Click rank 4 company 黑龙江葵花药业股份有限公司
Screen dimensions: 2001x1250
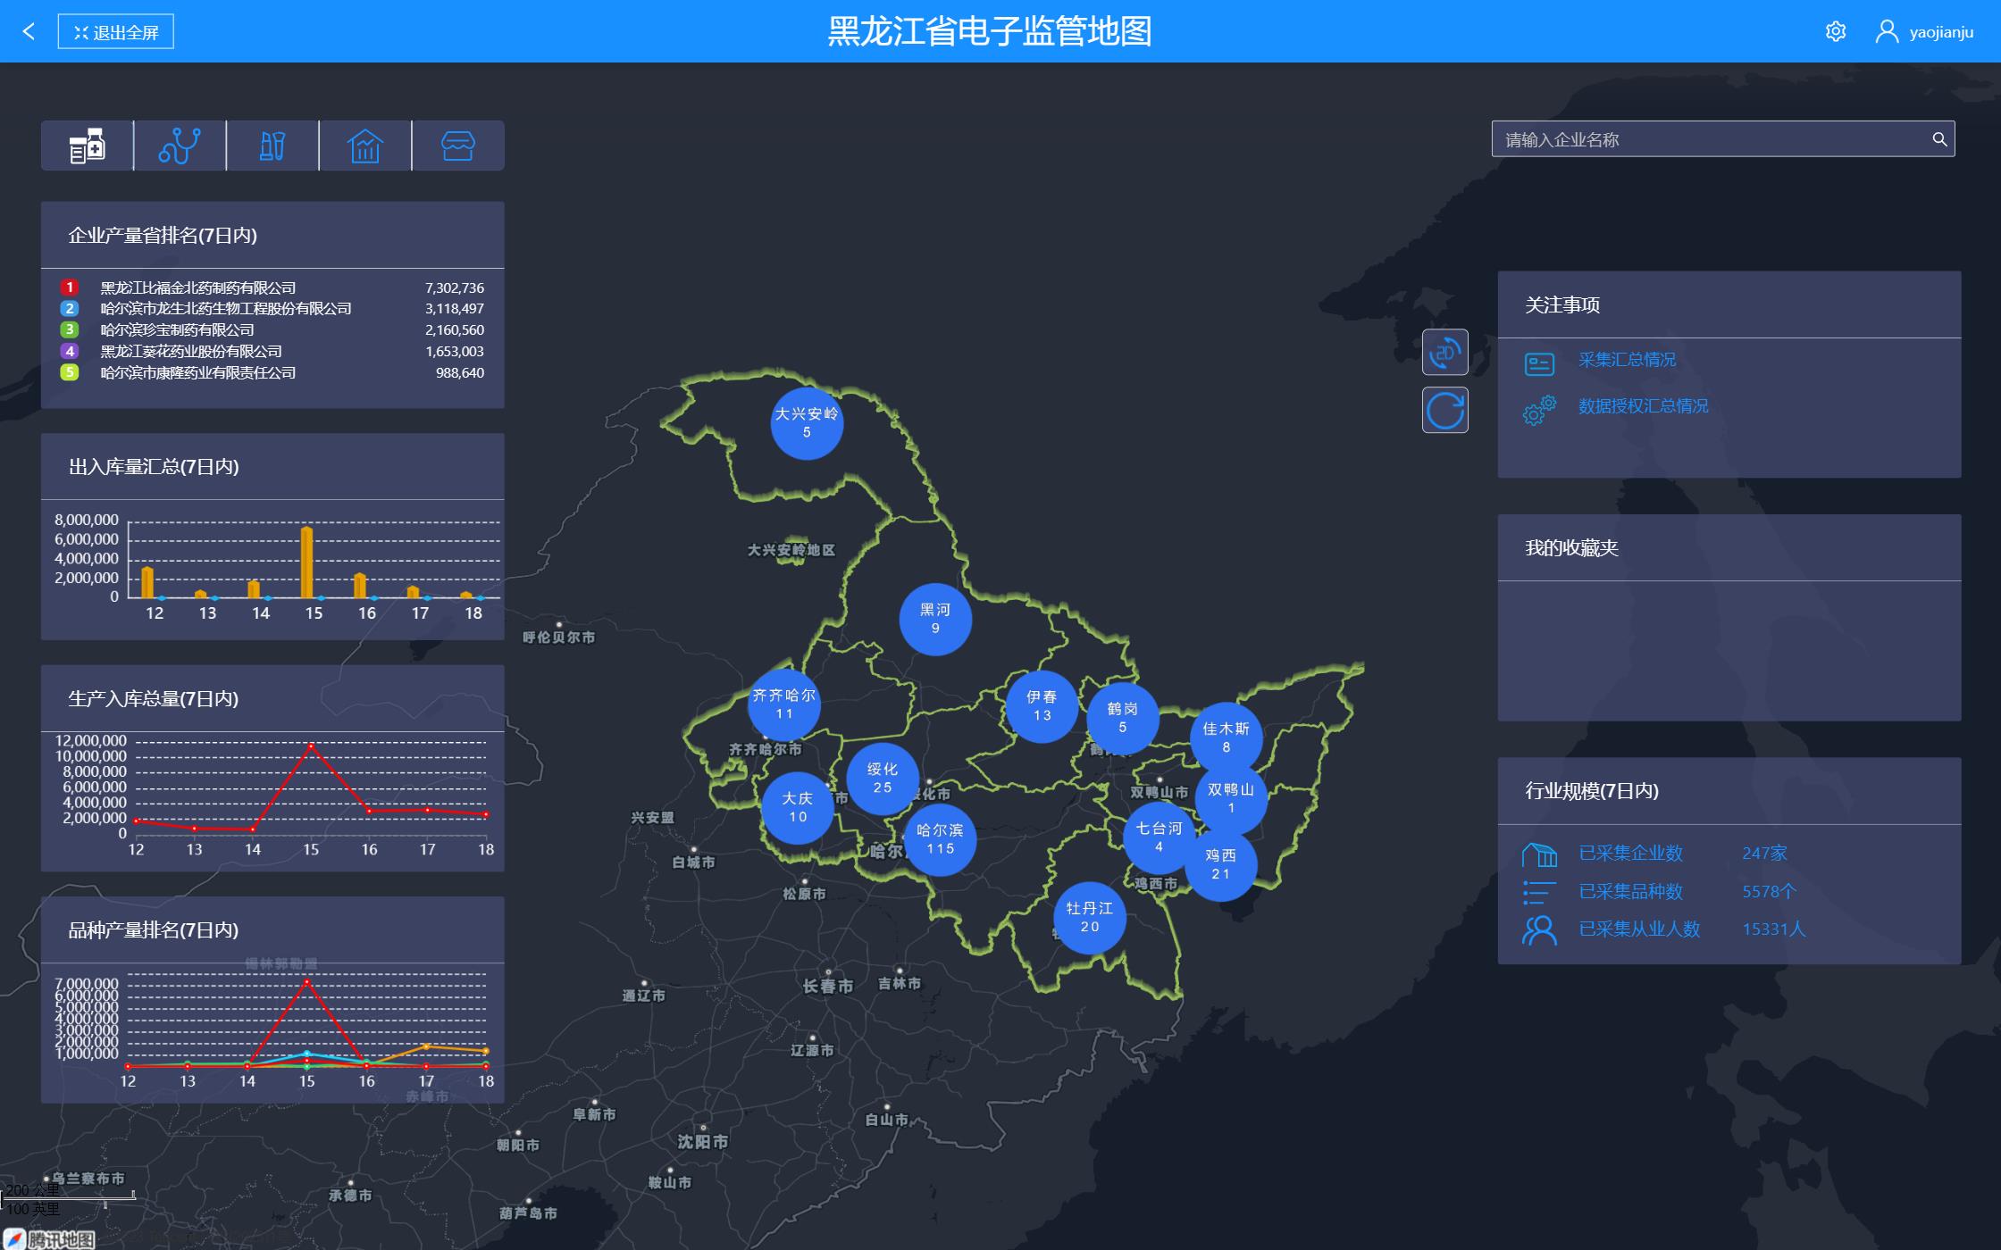point(190,351)
